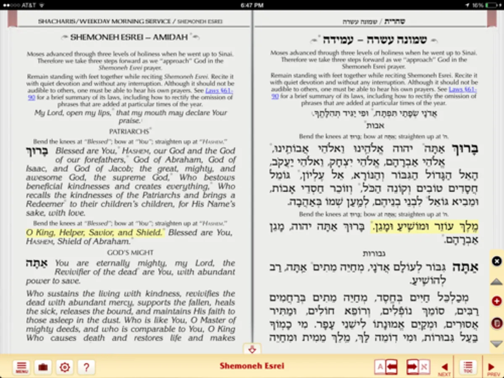Screen dimensions: 504x378
Task: Tap the AT&T carrier signal indicator
Action: [x=19, y=5]
